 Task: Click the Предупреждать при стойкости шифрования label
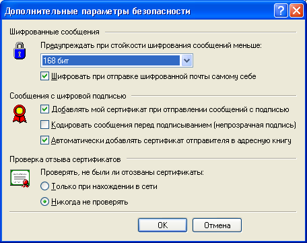point(151,45)
